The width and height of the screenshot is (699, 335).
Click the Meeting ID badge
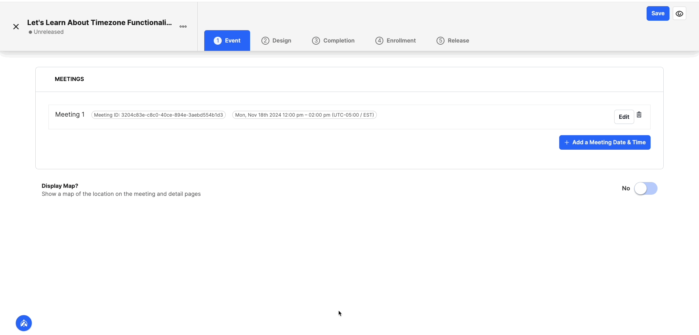tap(158, 115)
